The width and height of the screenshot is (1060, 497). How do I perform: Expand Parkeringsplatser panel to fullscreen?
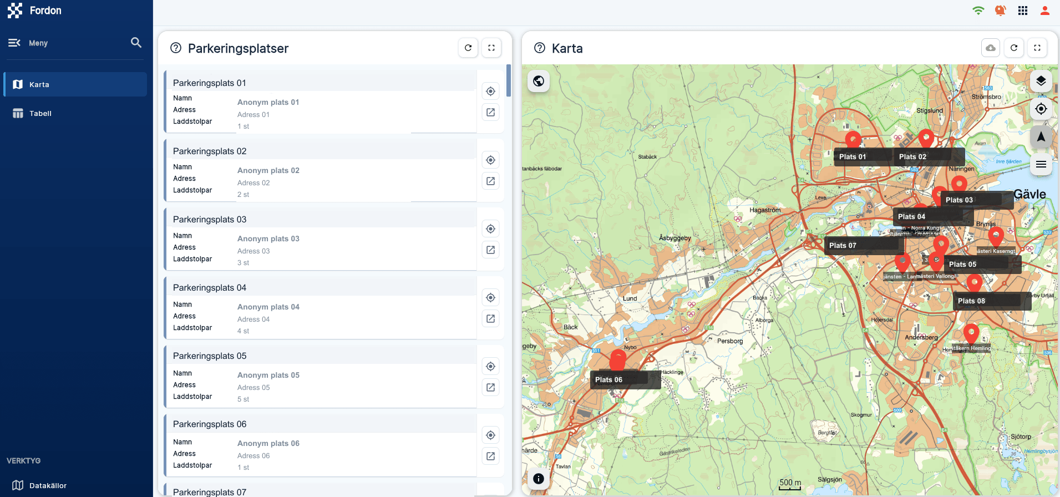(x=491, y=48)
